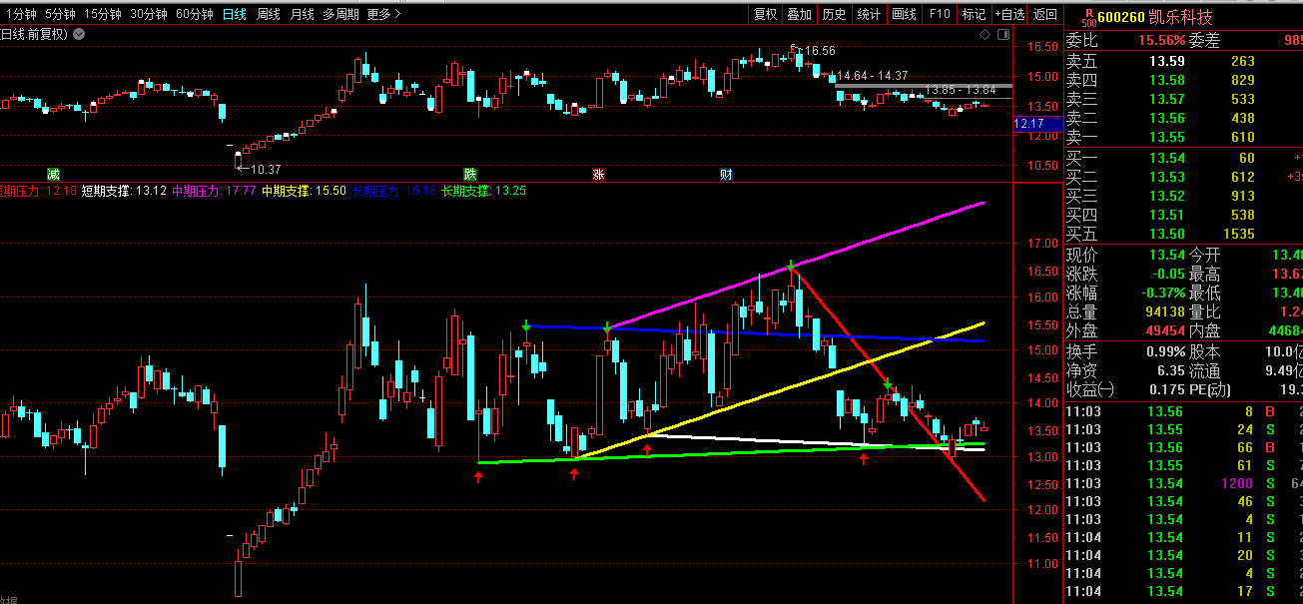Click the green 跌 event marker
This screenshot has height=604, width=1303.
470,174
